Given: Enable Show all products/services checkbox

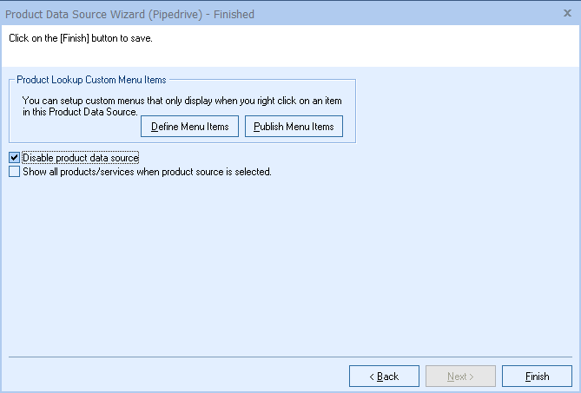Looking at the screenshot, I should click(14, 172).
